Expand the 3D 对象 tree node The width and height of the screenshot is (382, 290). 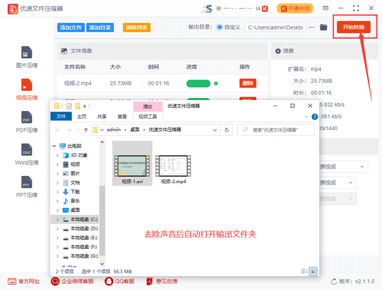coord(57,155)
